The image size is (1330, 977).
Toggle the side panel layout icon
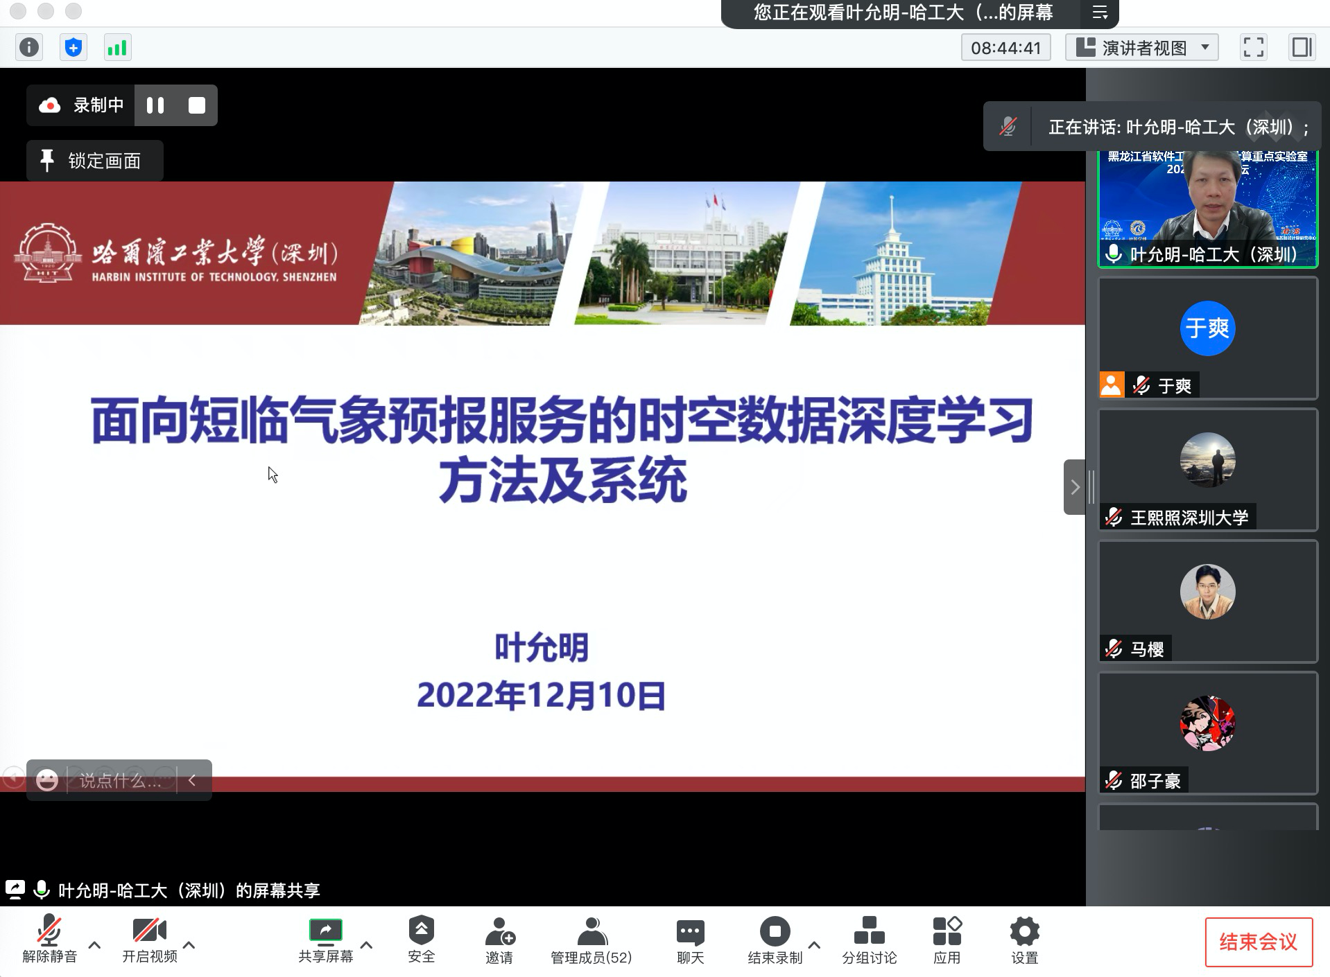click(1302, 48)
